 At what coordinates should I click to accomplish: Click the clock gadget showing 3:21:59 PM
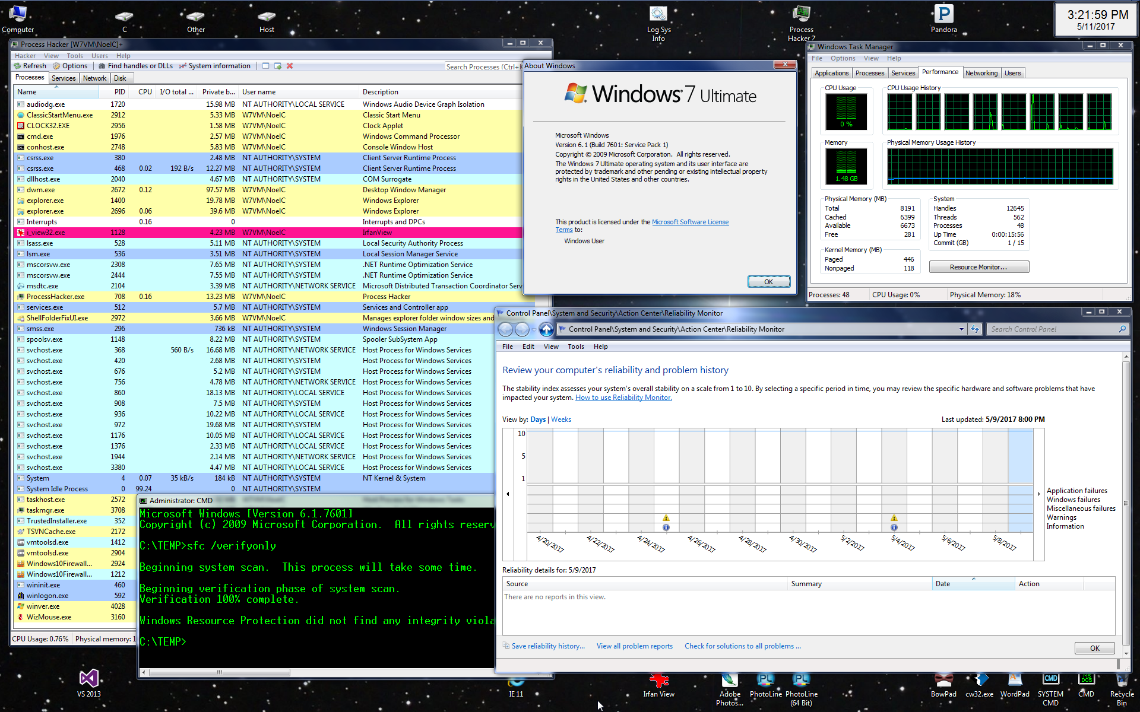coord(1097,19)
